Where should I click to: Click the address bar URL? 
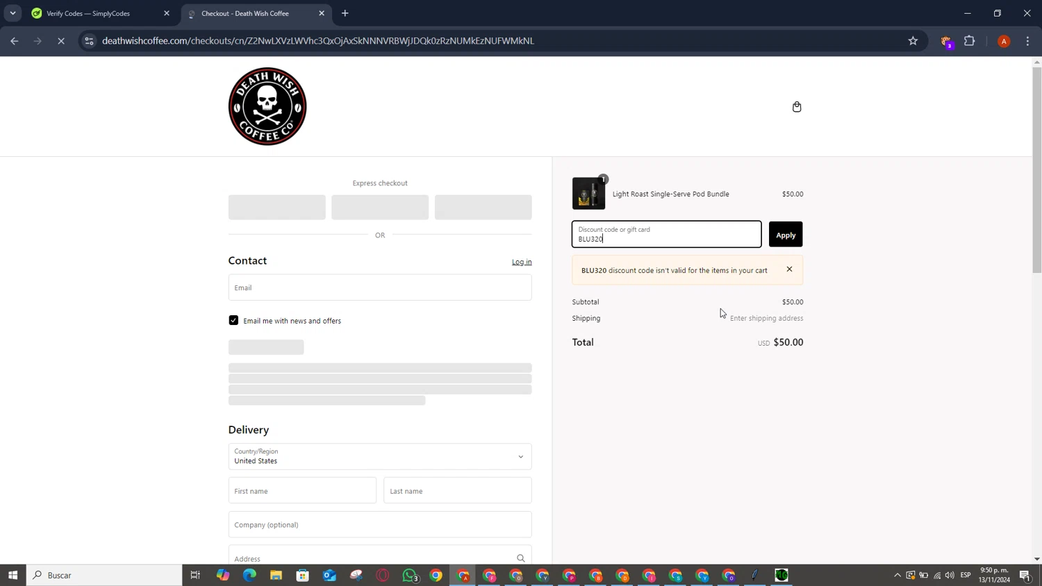click(318, 41)
